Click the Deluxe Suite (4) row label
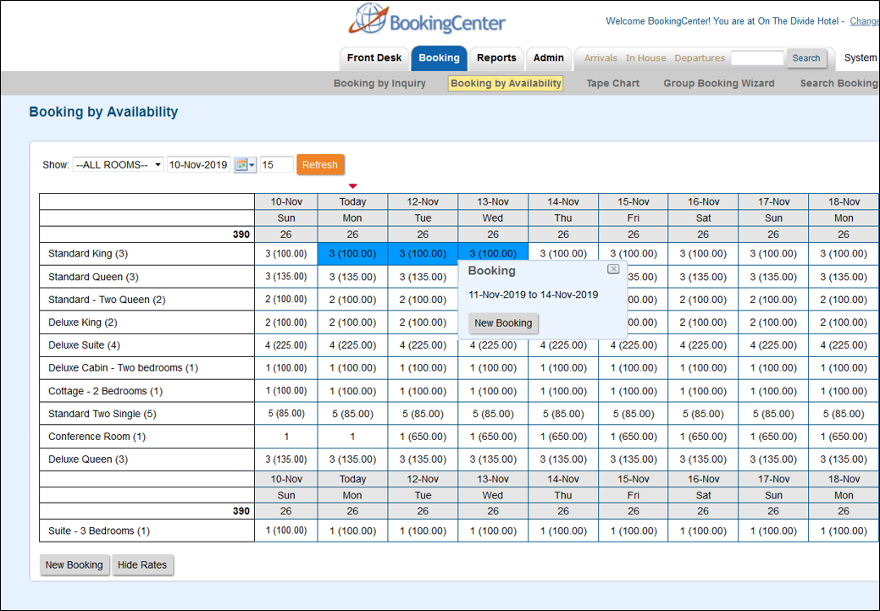Viewport: 880px width, 611px height. pyautogui.click(x=84, y=345)
